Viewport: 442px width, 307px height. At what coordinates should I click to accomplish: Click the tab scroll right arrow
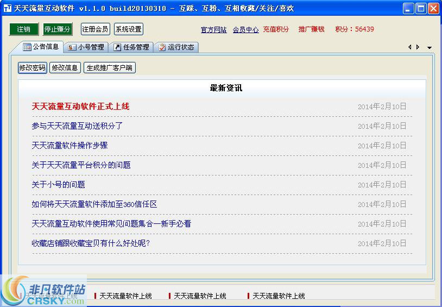[x=418, y=47]
